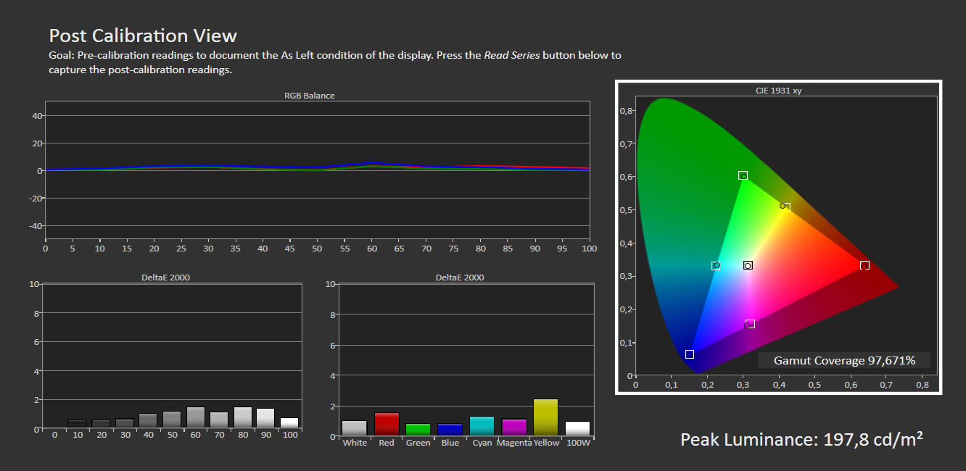Click the "Magenta" axis label
This screenshot has height=471, width=966.
(x=513, y=443)
